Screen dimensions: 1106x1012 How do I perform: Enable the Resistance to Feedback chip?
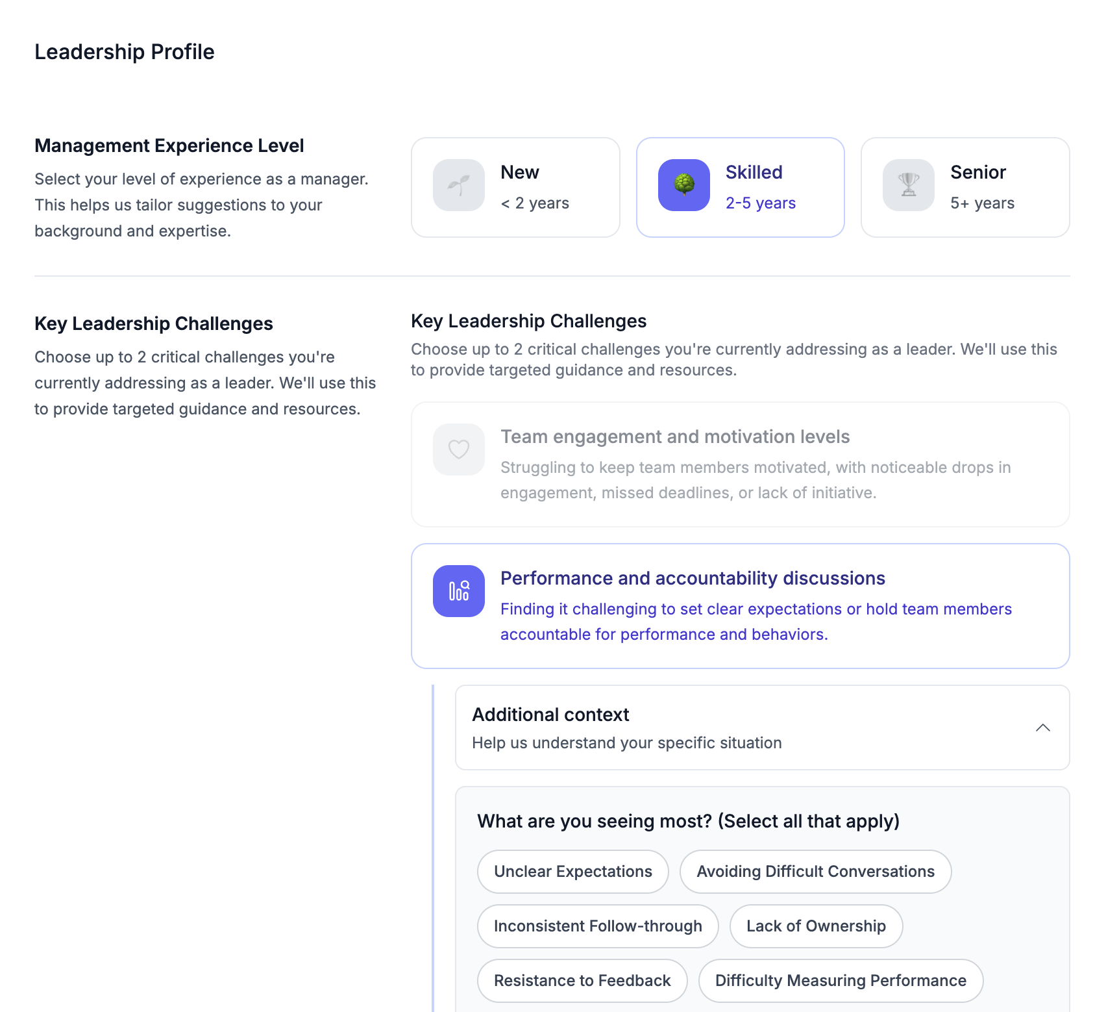click(x=582, y=981)
